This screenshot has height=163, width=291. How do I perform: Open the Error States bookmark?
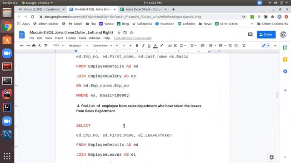click(x=226, y=24)
